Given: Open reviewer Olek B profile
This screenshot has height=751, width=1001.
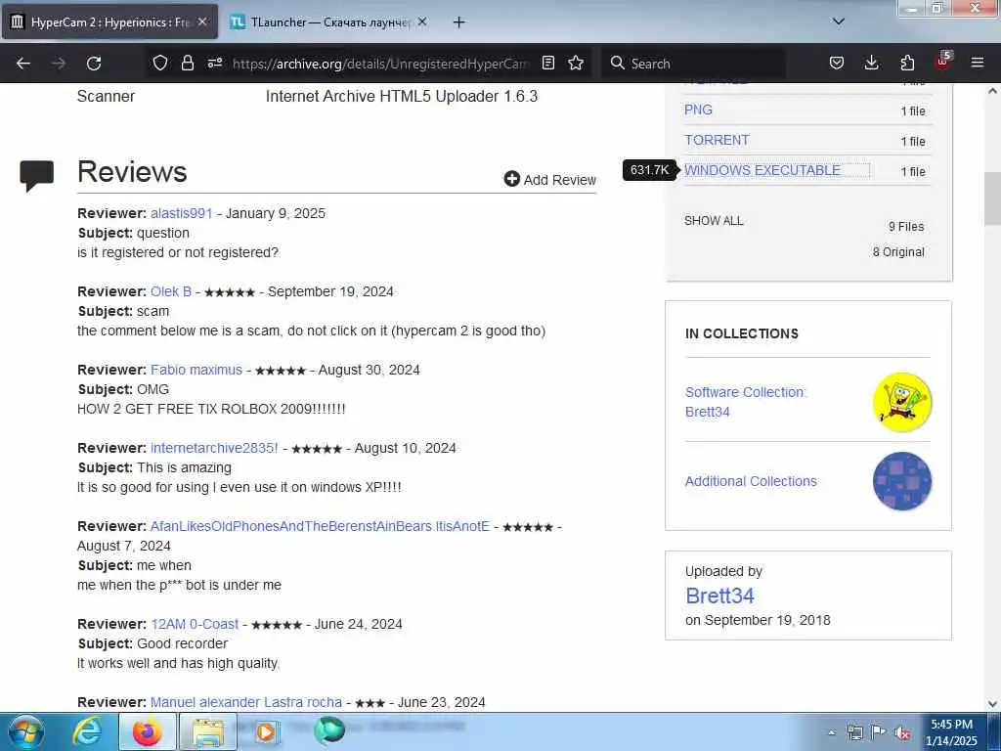Looking at the screenshot, I should (171, 291).
